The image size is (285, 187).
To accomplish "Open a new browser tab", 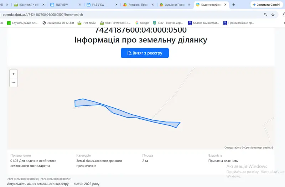I will point(234,5).
